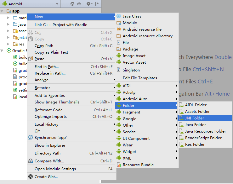Open the Activity submenu
233x184 pixels.
point(147,92)
